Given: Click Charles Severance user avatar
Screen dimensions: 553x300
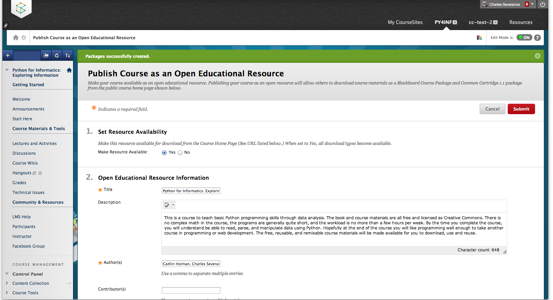Looking at the screenshot, I should [x=484, y=4].
